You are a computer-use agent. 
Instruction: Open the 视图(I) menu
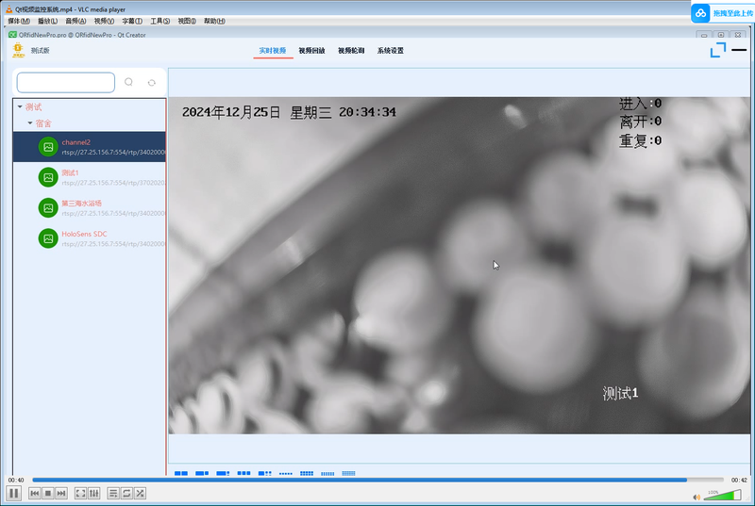187,21
